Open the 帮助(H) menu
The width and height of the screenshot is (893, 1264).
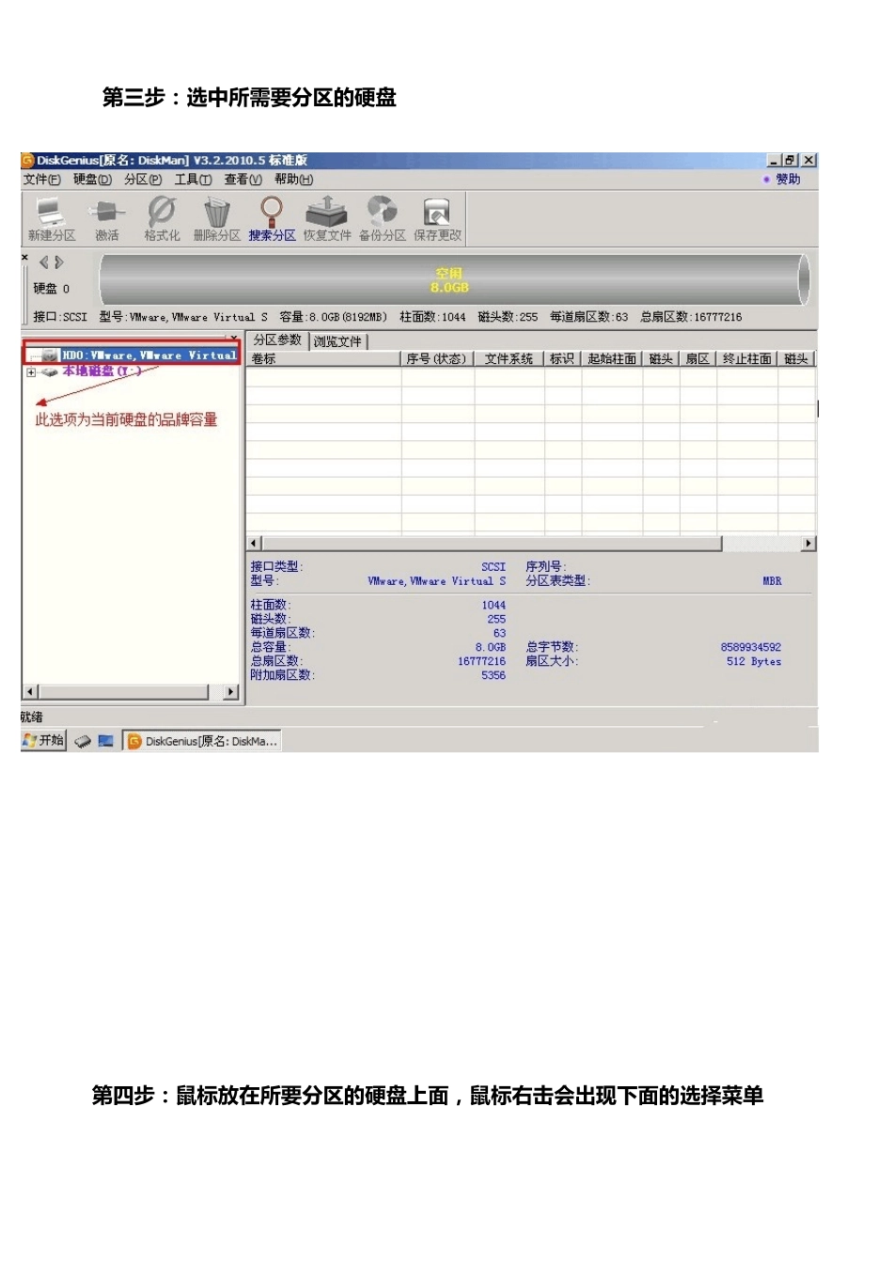[293, 180]
